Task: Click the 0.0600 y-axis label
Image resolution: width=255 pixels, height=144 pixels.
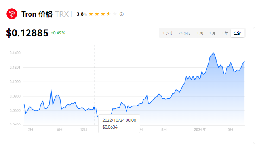Action: coord(15,110)
